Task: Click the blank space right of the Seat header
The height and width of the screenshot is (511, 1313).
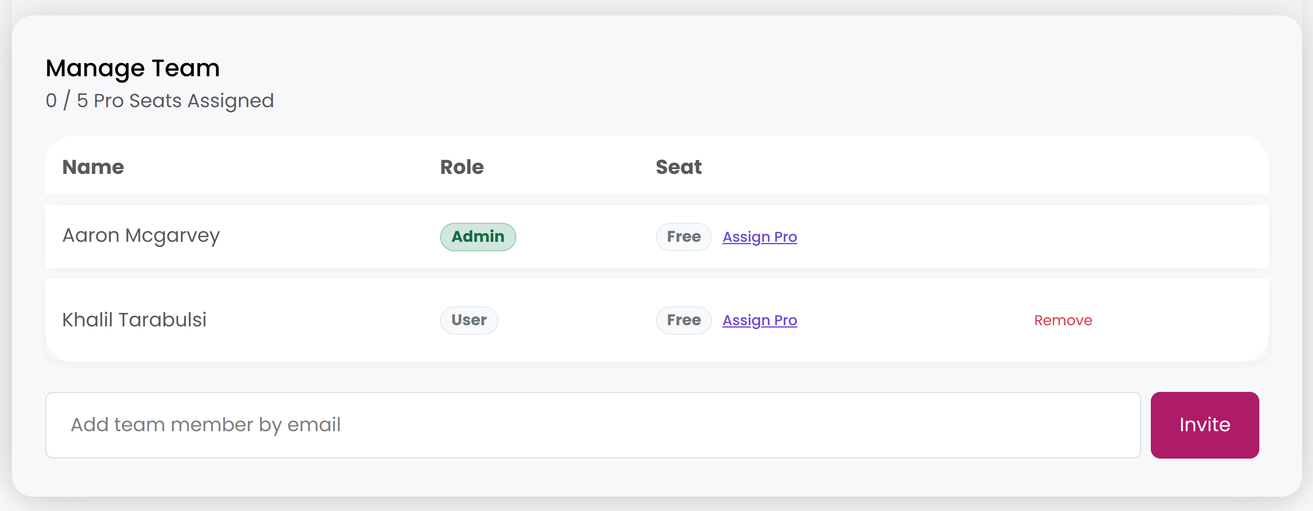Action: click(968, 168)
